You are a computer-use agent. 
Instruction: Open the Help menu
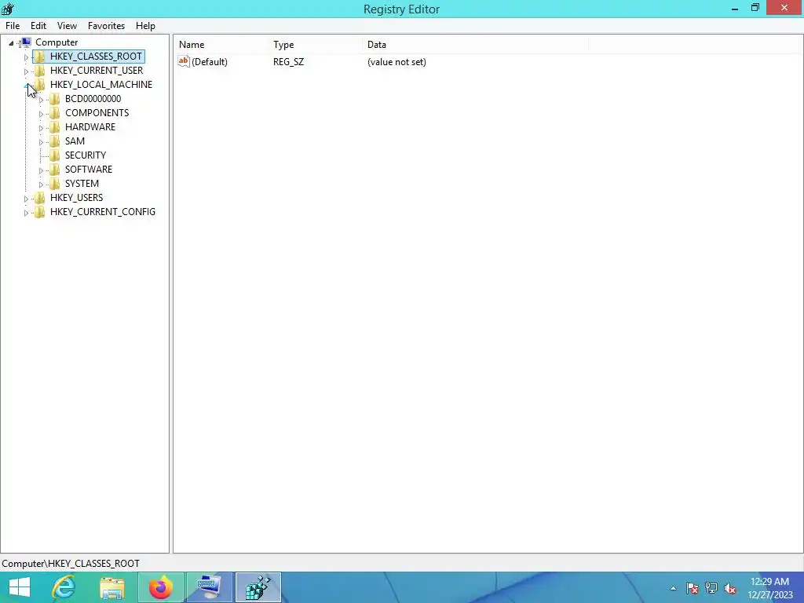pos(145,26)
